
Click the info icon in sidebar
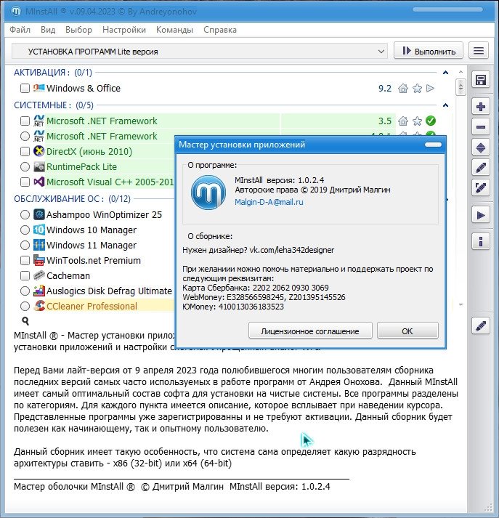click(481, 241)
